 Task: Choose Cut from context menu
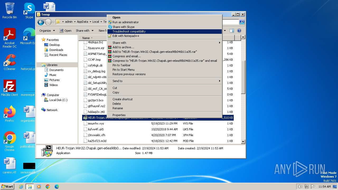(165, 88)
